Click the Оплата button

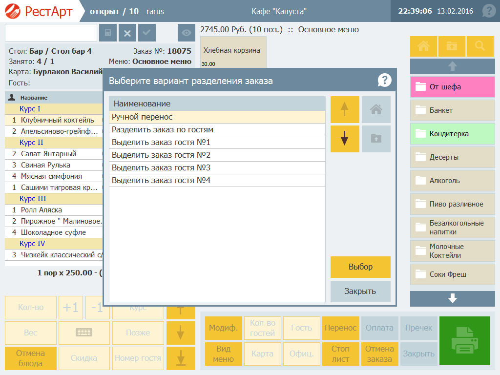tap(379, 328)
